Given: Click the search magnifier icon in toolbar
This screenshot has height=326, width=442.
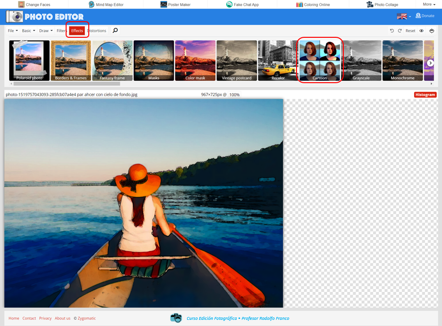Looking at the screenshot, I should tap(115, 31).
